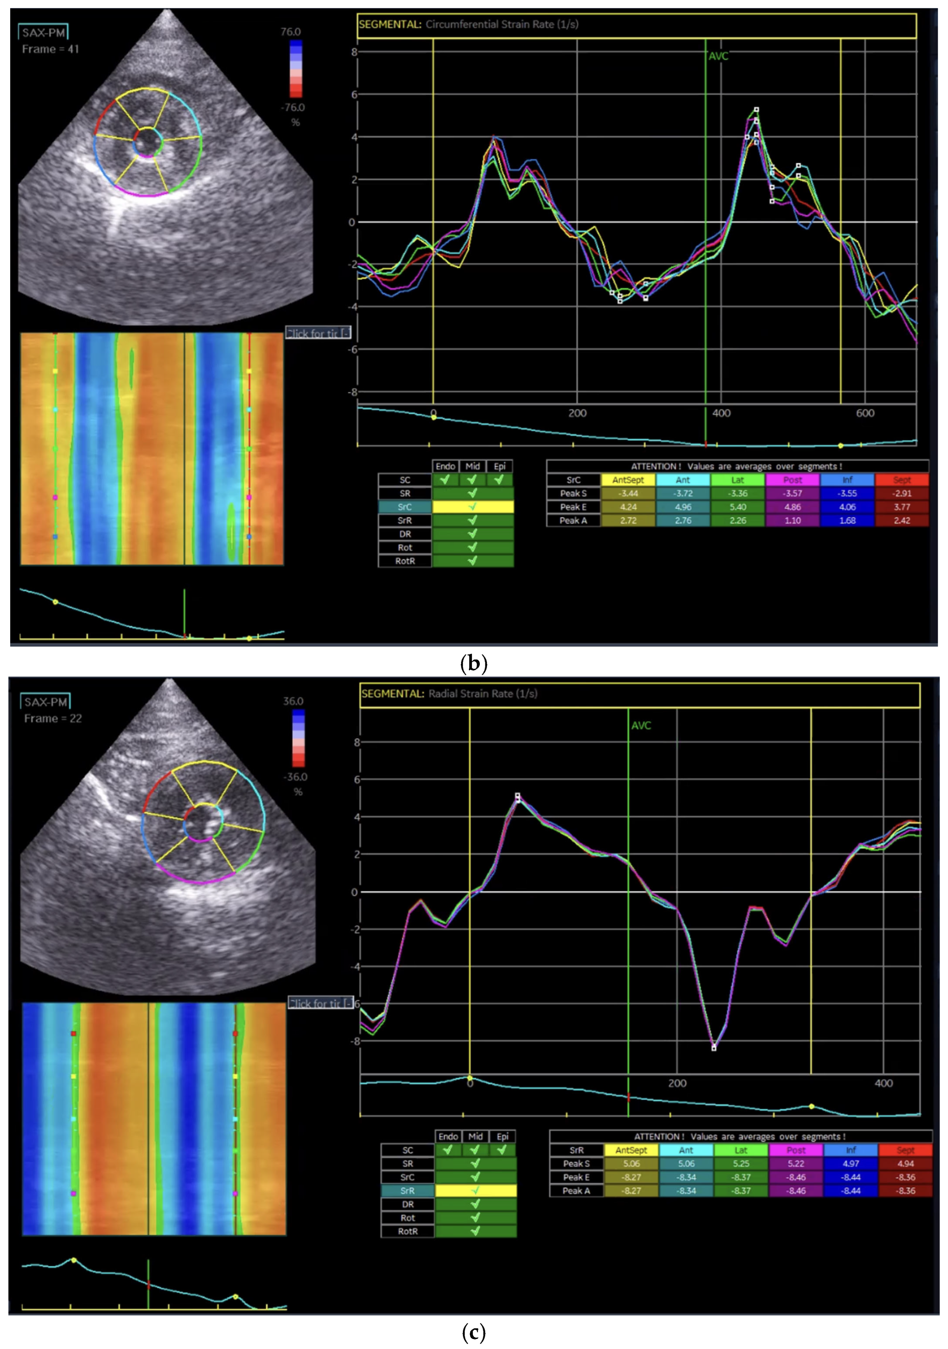Click the Peak E value 4.96 for Ant
948x1349 pixels.
click(682, 507)
